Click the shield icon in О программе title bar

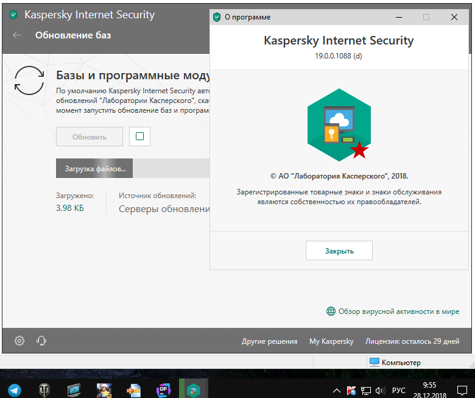(x=217, y=17)
